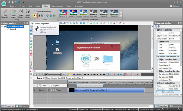Select the Audio music note tool
183x111 pixels.
31,71
